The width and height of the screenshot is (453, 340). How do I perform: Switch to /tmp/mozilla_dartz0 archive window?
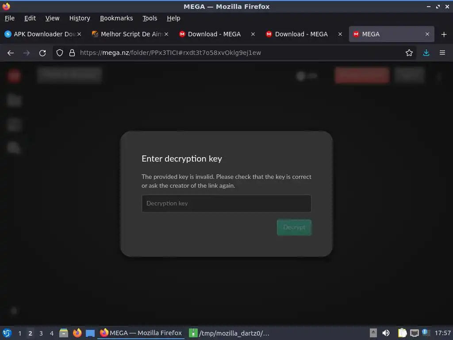(x=229, y=333)
